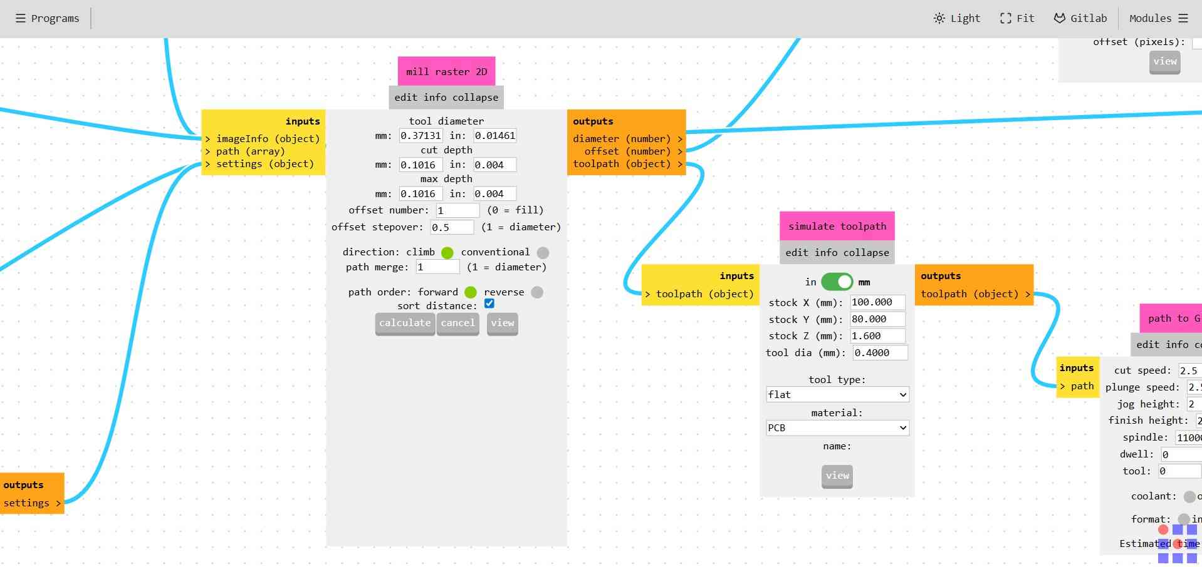The width and height of the screenshot is (1202, 567).
Task: Open the Modules menu
Action: point(1159,18)
